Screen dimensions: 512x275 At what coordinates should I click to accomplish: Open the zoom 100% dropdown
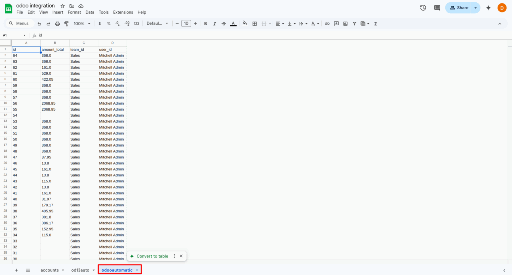pyautogui.click(x=82, y=24)
